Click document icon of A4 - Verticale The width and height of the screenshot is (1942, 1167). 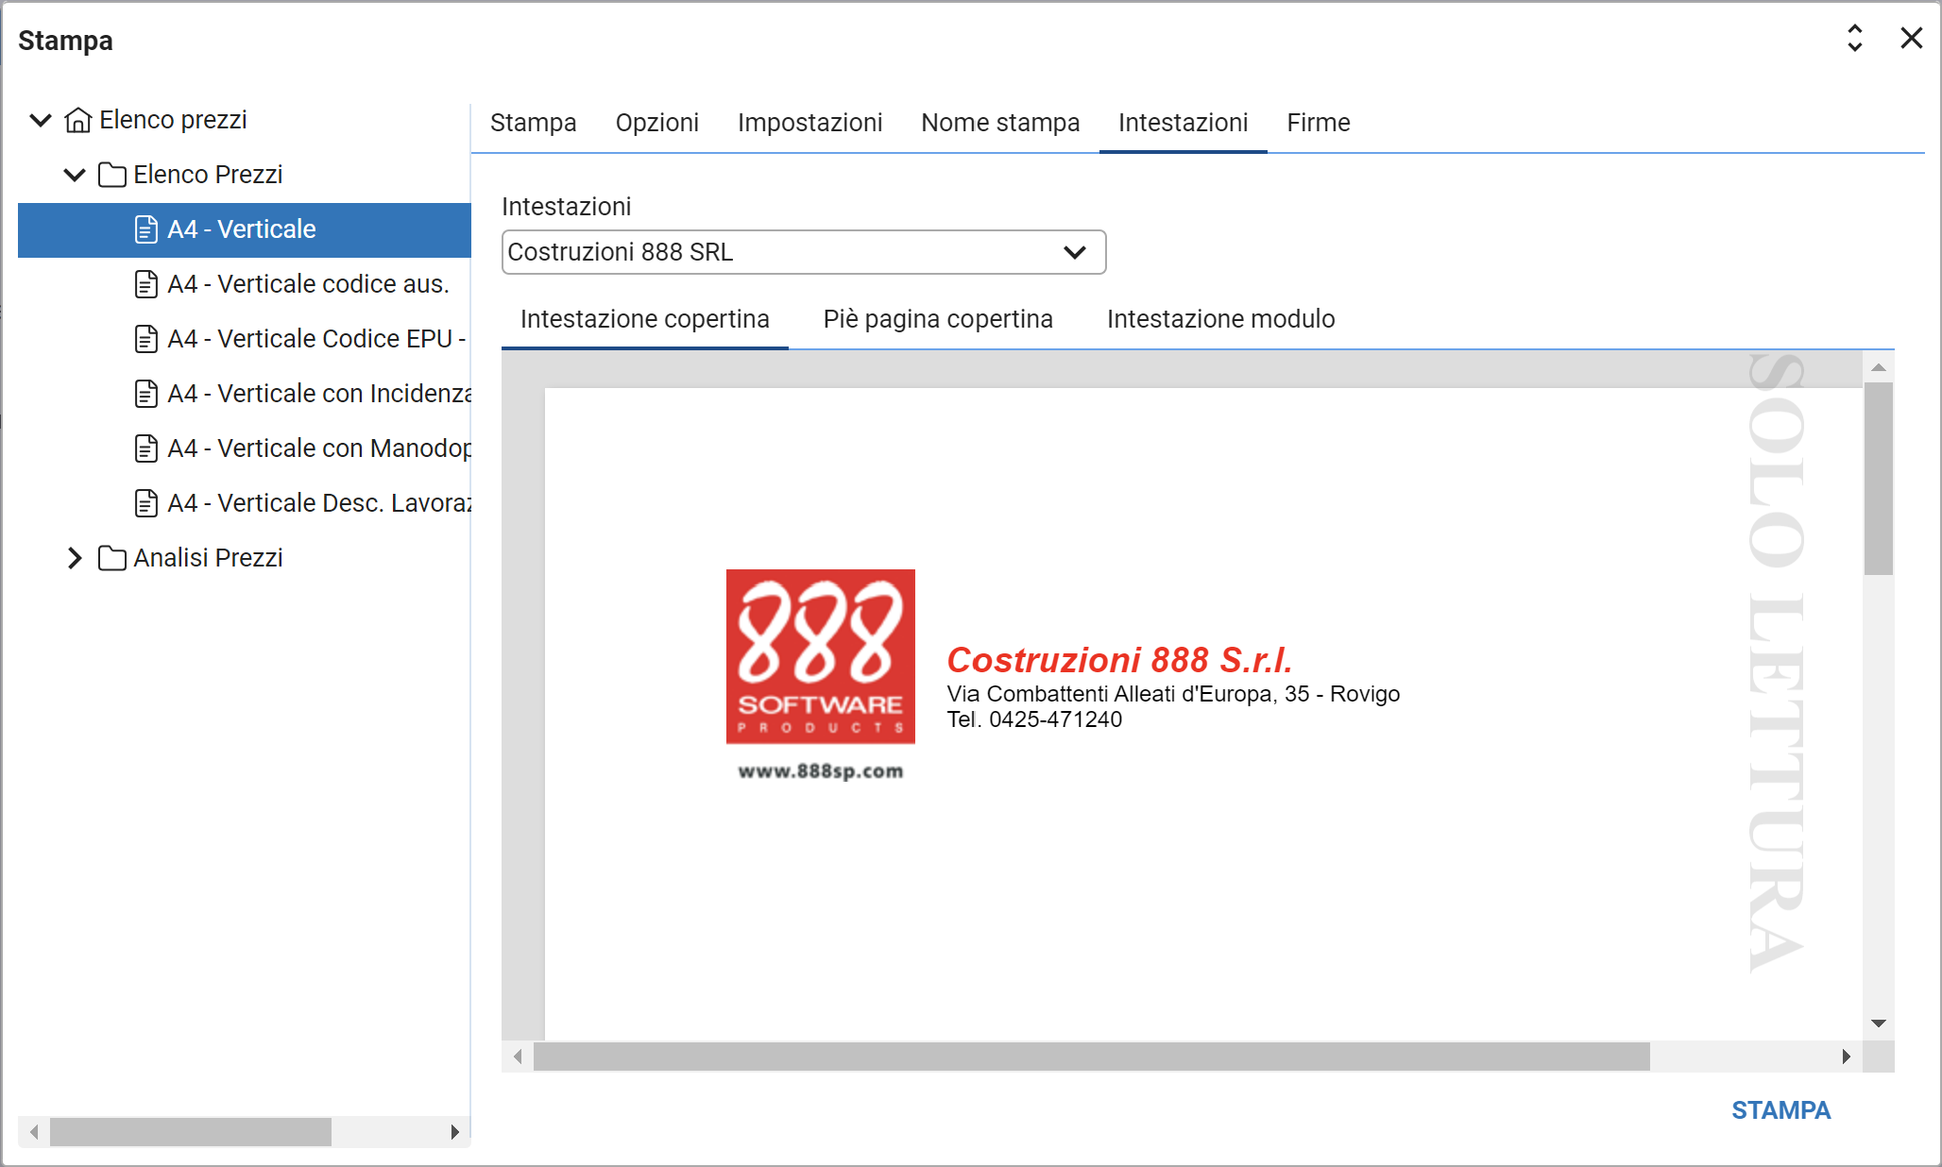pyautogui.click(x=146, y=229)
